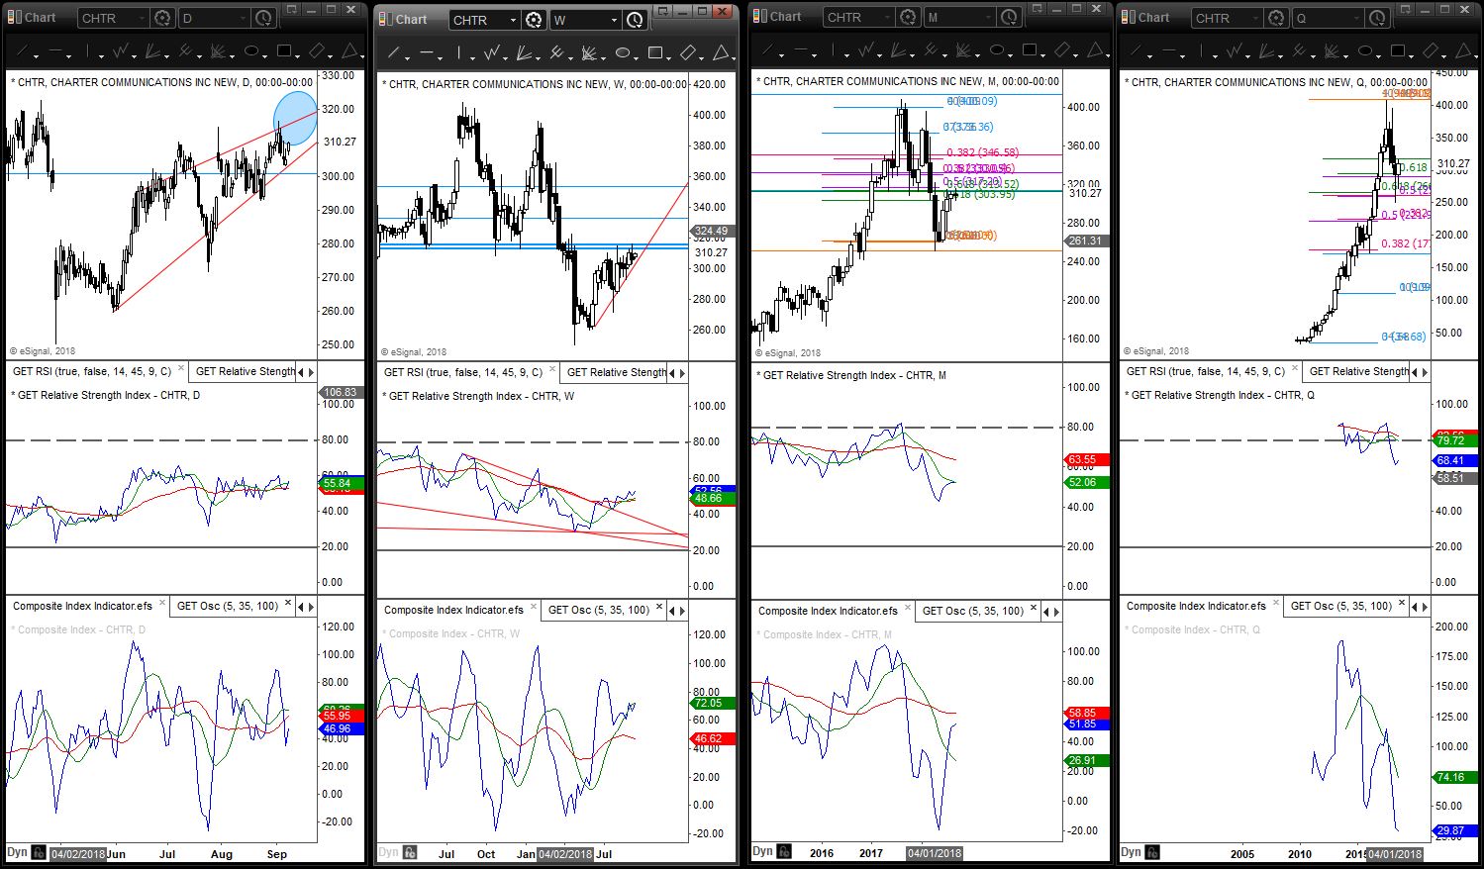Select the zigzag wave tool in the weekly chart

(493, 53)
